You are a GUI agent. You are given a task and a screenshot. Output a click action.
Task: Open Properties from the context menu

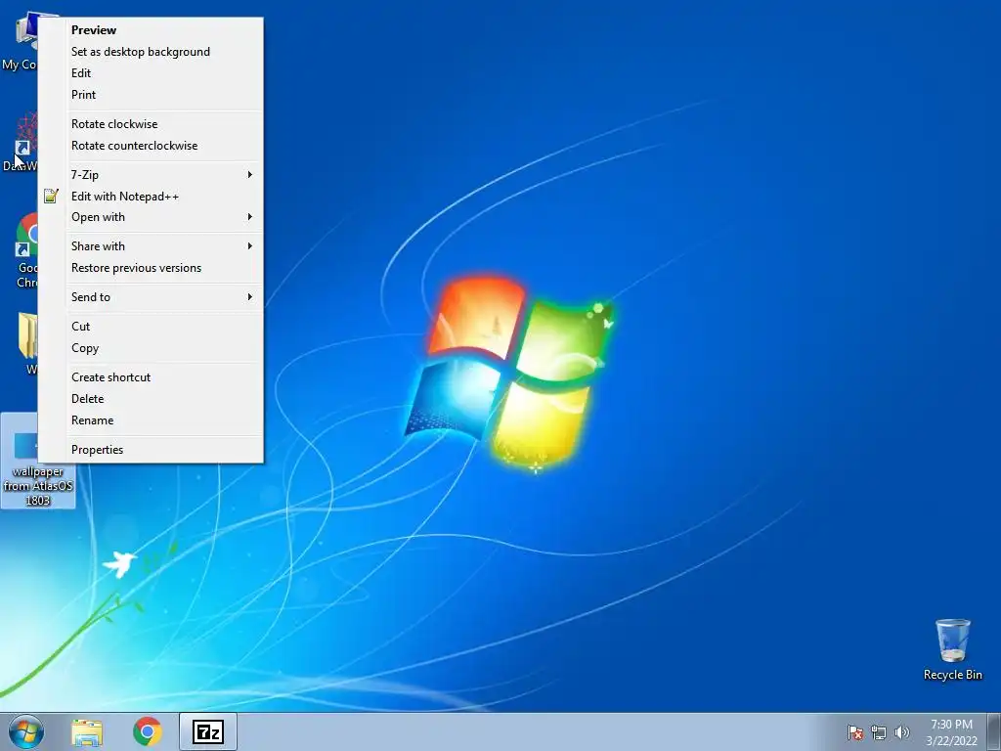click(x=151, y=450)
